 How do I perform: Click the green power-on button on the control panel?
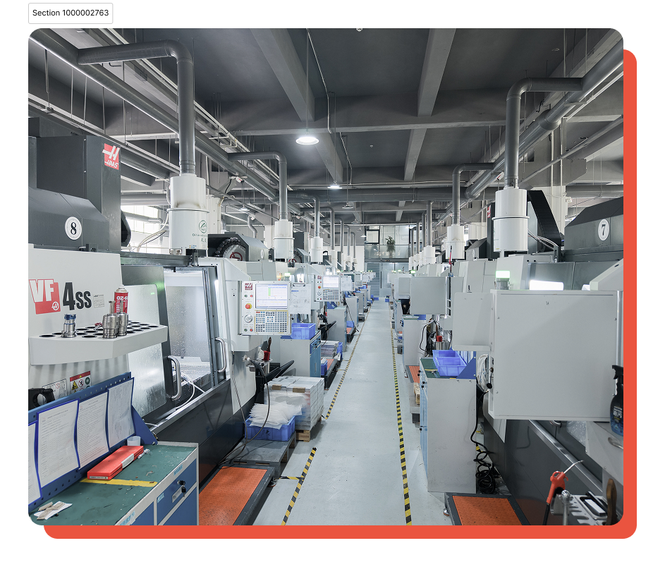[x=245, y=295]
